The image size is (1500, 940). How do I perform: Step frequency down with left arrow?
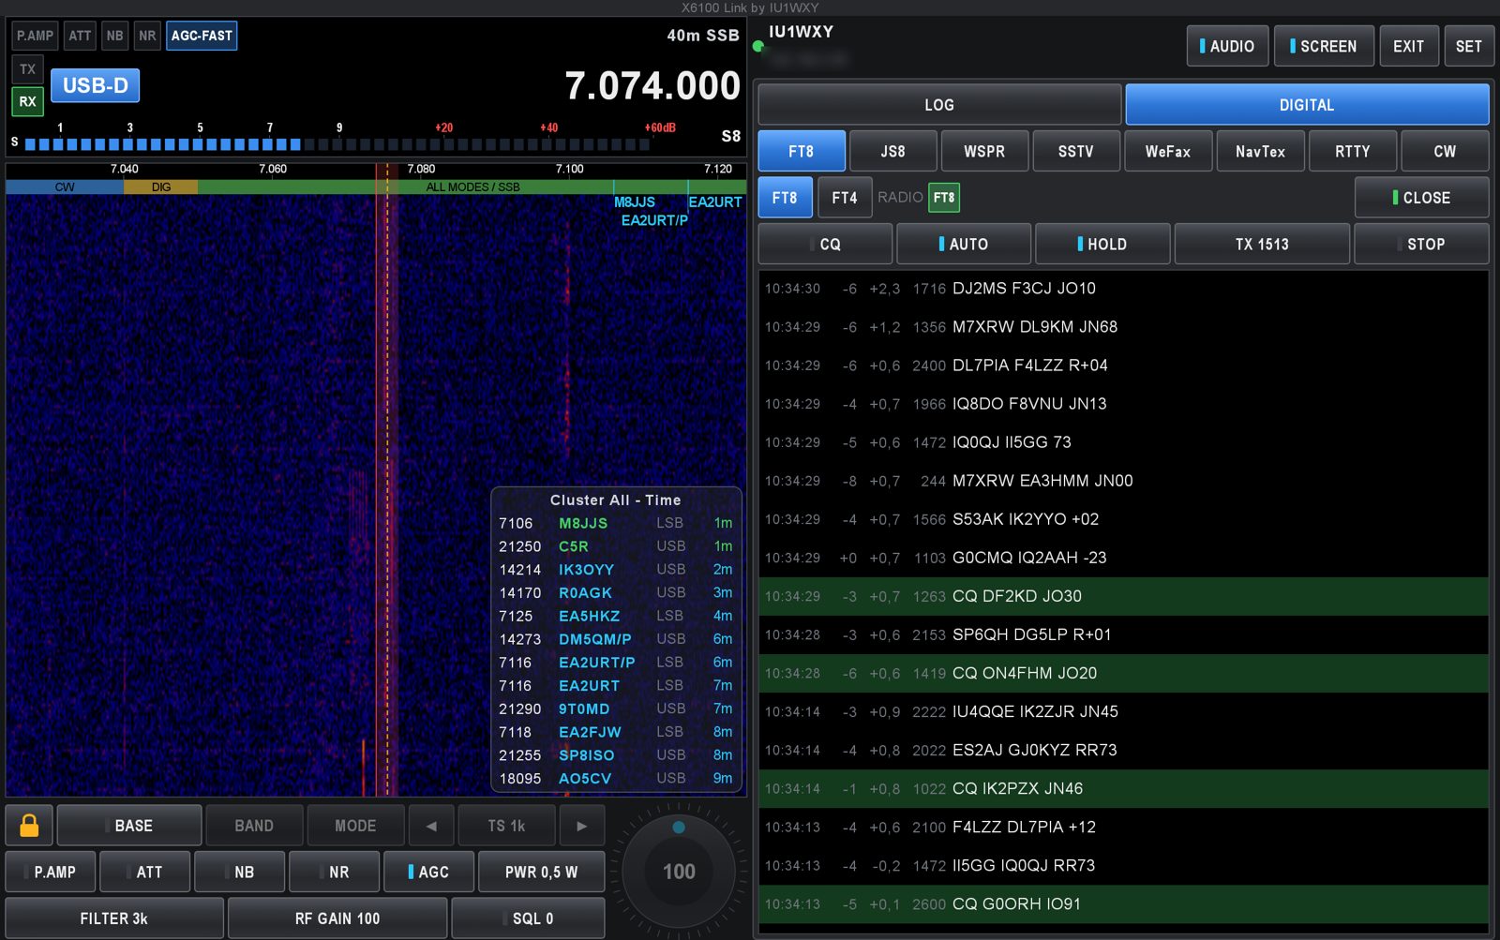coord(431,826)
